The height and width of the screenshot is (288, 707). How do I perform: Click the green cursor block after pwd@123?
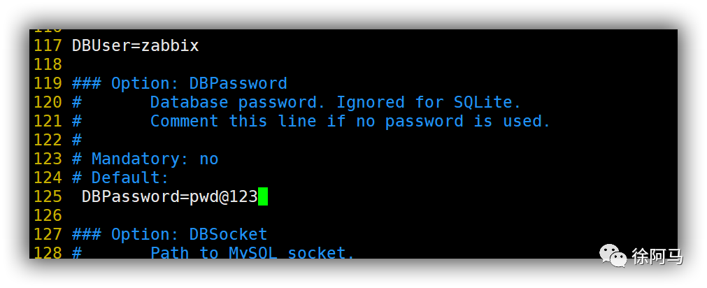pyautogui.click(x=263, y=196)
